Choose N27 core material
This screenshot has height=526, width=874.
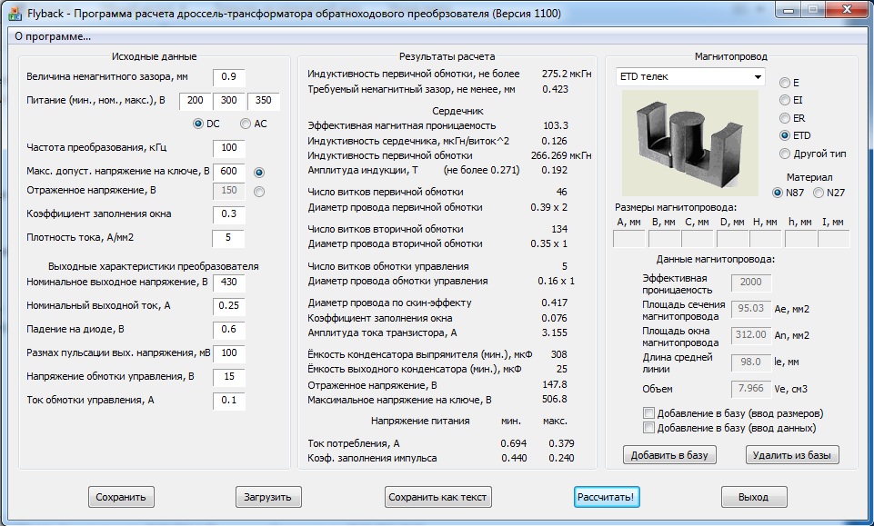point(819,193)
